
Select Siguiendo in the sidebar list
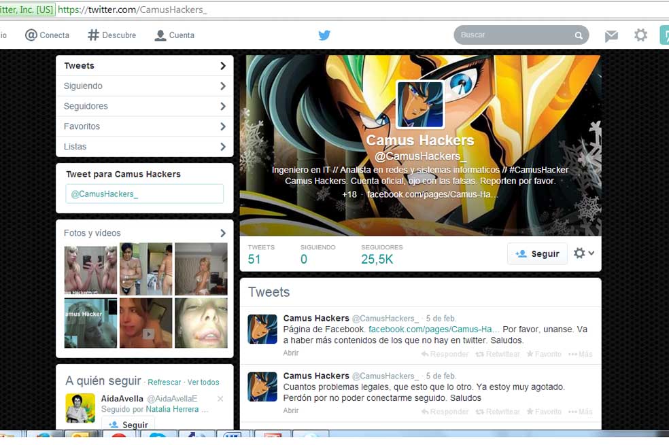pos(145,86)
